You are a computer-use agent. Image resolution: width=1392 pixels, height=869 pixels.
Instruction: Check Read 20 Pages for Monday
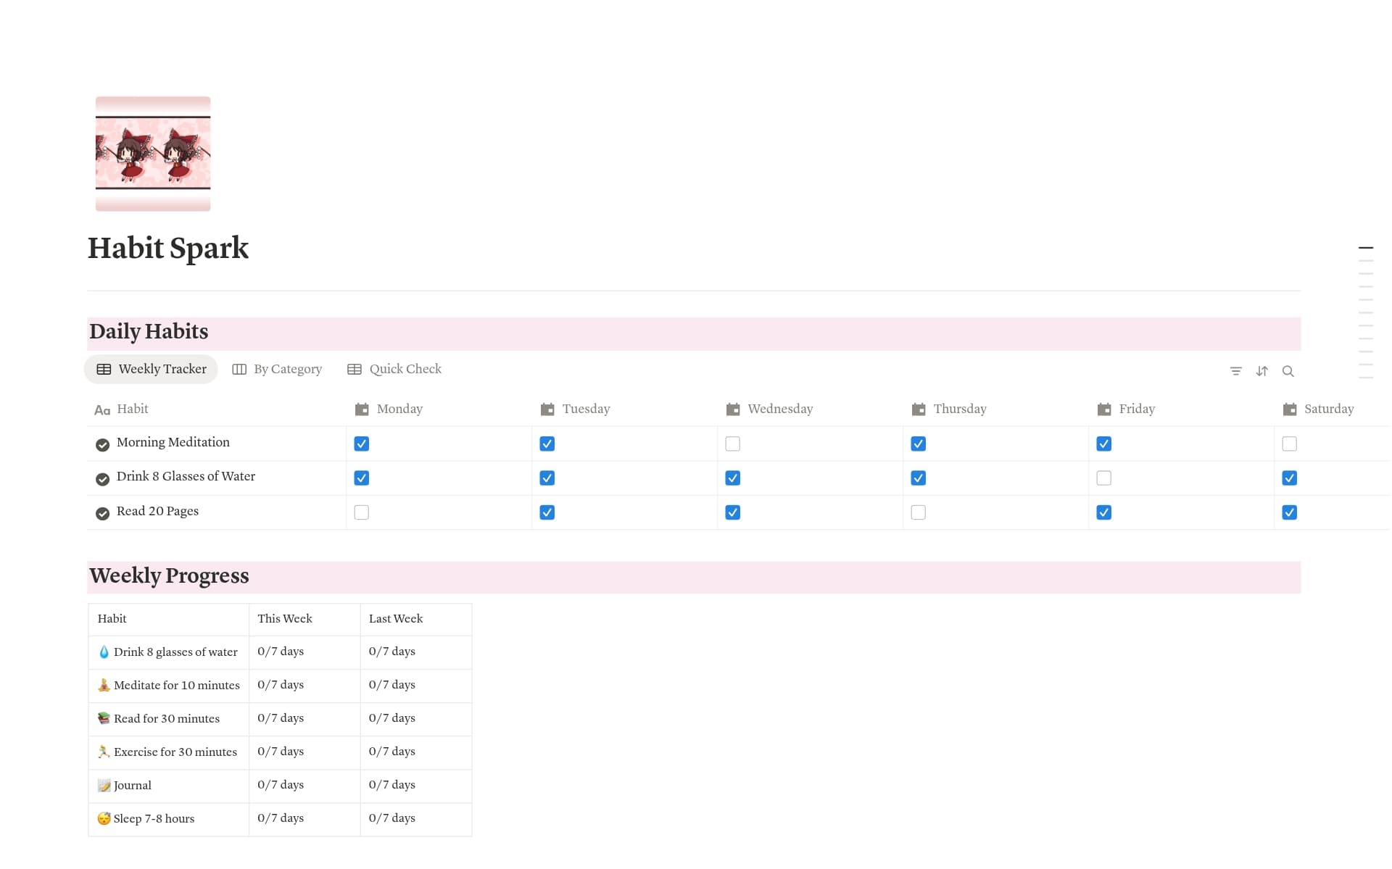click(x=361, y=512)
